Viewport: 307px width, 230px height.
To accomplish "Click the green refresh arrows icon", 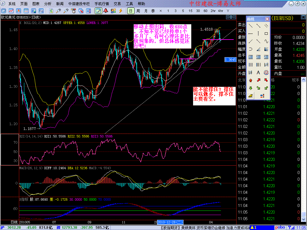I will [51, 11].
